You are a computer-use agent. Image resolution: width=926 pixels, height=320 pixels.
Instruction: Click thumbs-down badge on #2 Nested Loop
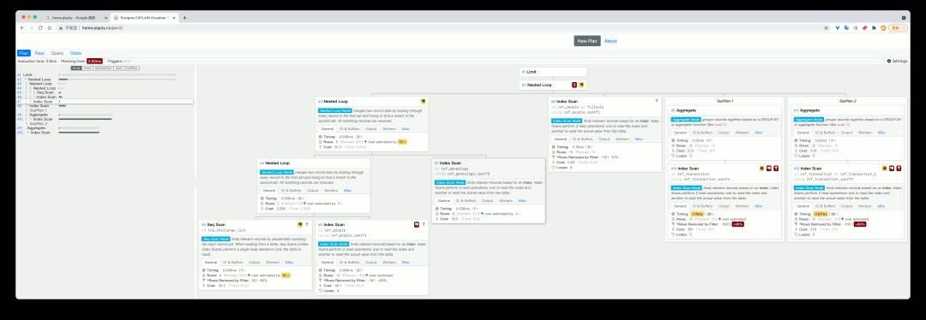click(581, 85)
